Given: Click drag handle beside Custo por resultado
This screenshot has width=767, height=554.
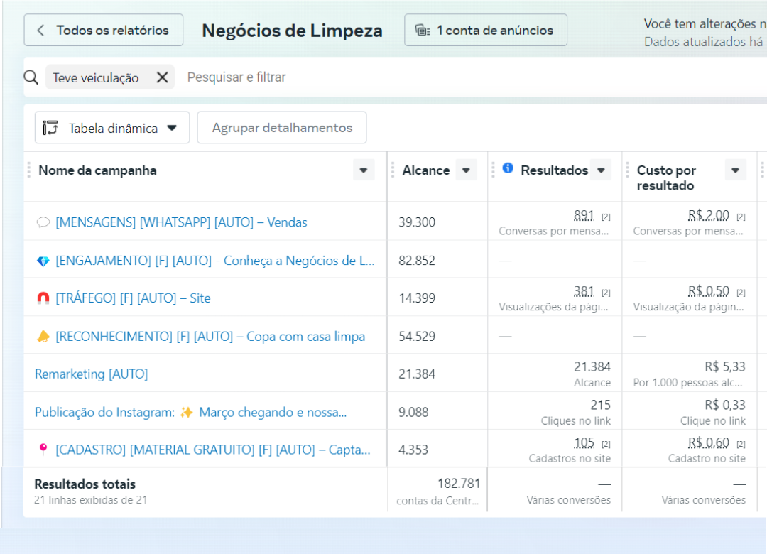Looking at the screenshot, I should pyautogui.click(x=626, y=170).
